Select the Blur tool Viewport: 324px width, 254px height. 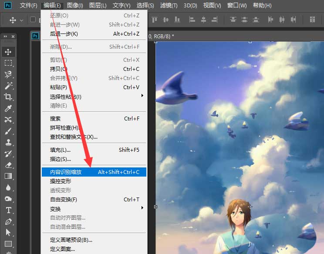click(8, 187)
